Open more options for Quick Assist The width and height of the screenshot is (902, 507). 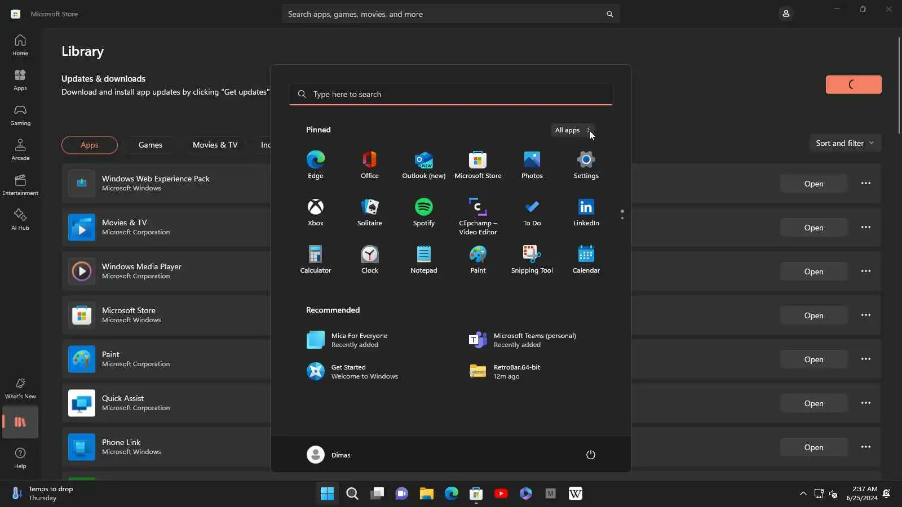pos(865,403)
